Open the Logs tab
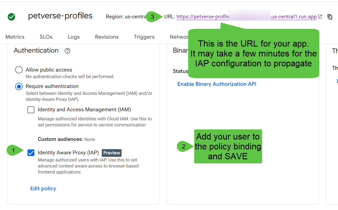 (74, 37)
